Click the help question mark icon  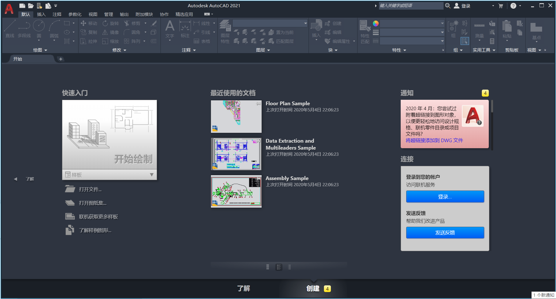pyautogui.click(x=513, y=6)
